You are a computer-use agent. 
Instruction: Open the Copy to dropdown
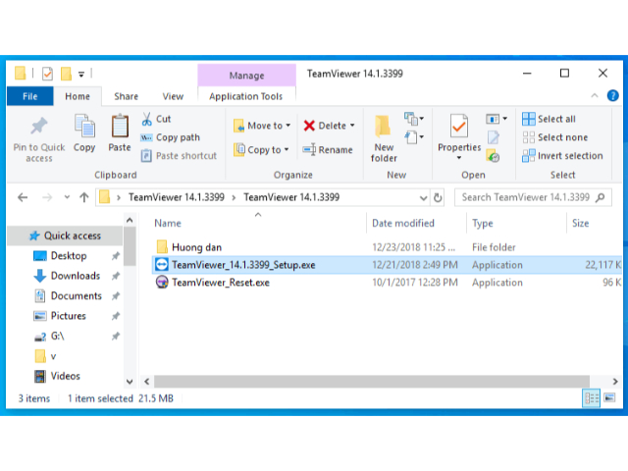(261, 150)
